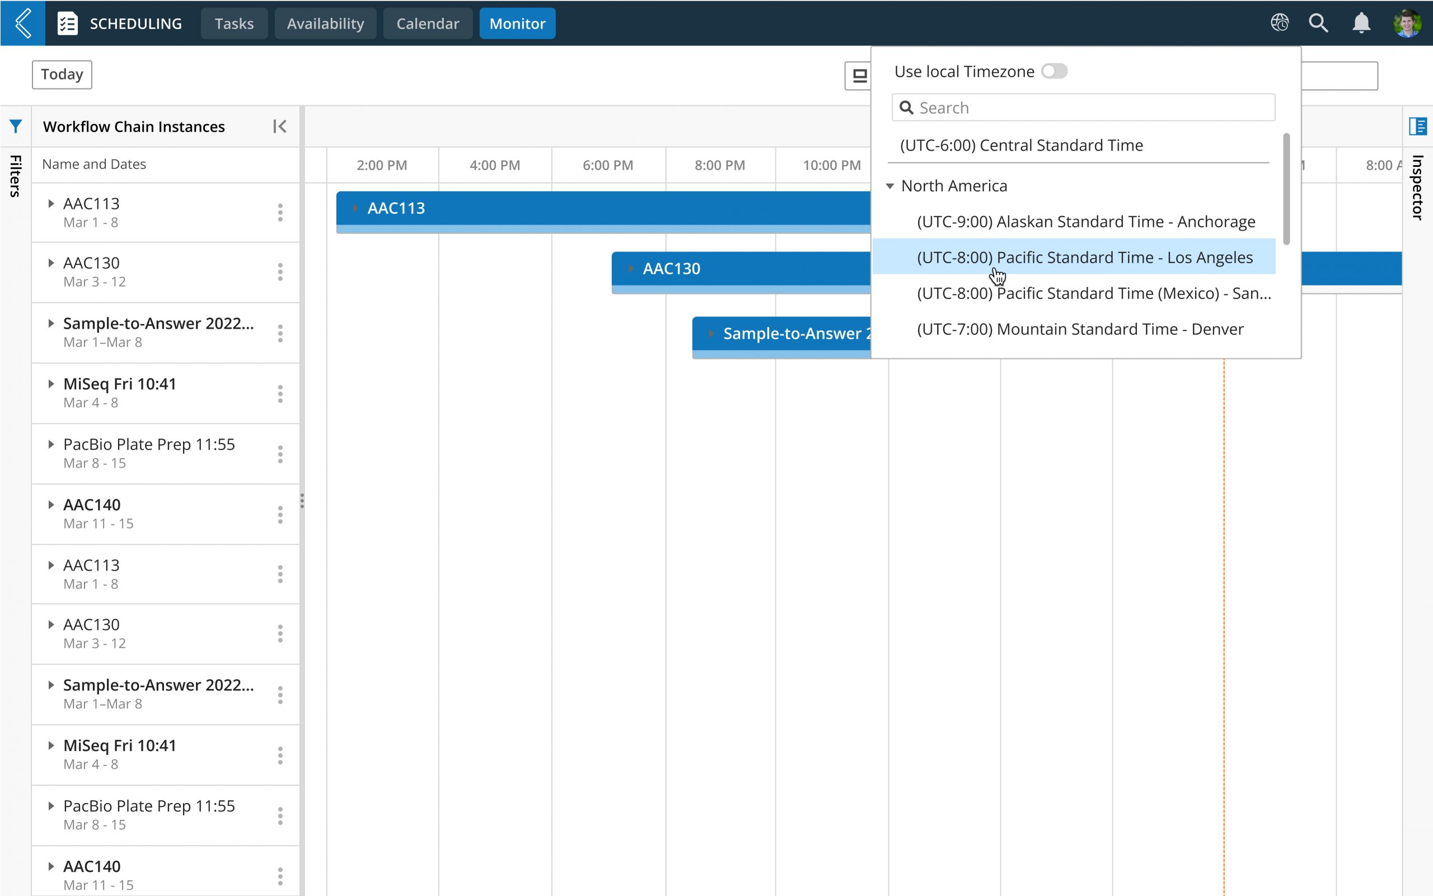Click the back chevron icon in header
The image size is (1433, 896).
(22, 23)
